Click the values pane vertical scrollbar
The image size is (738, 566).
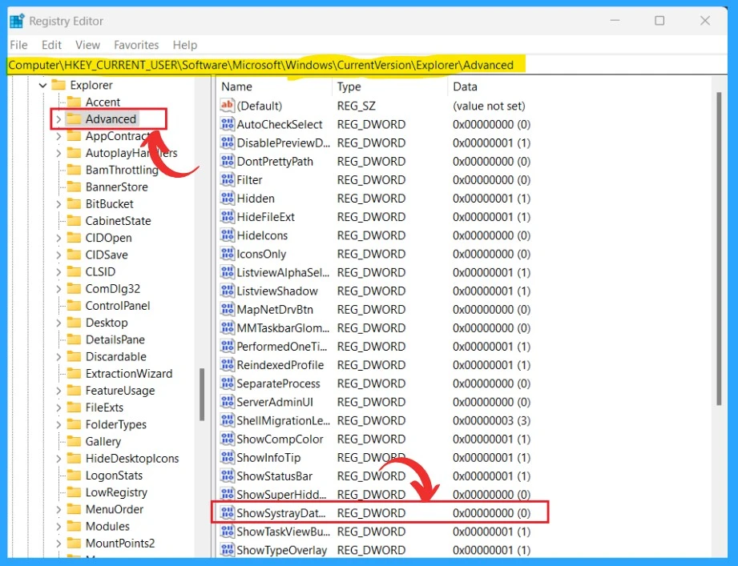719,248
